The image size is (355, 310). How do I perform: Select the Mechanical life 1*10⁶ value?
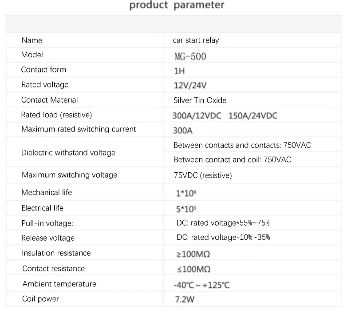tap(186, 193)
